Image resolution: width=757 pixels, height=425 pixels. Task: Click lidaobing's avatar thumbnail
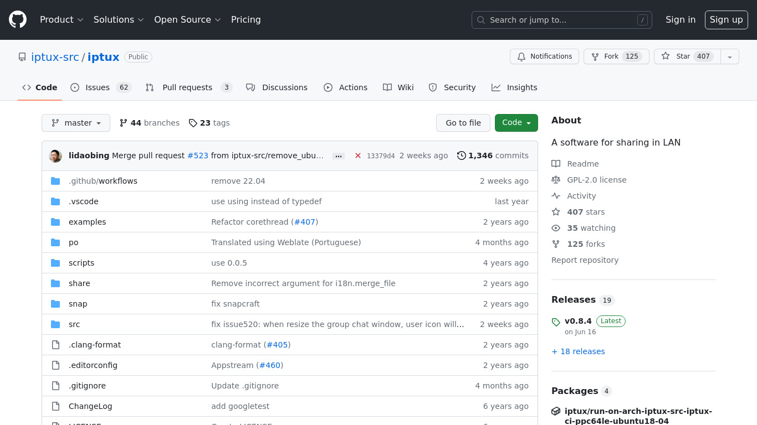click(x=55, y=156)
